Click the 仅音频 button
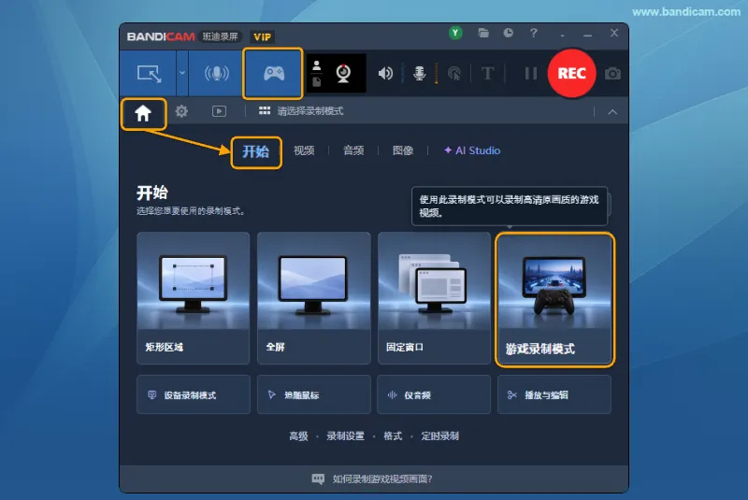 pos(434,394)
